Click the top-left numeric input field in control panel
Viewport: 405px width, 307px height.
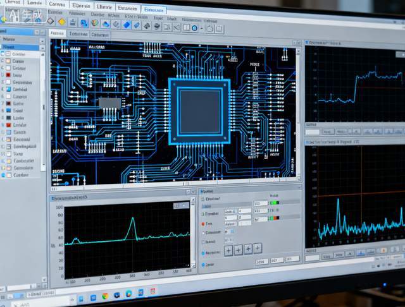pos(230,211)
